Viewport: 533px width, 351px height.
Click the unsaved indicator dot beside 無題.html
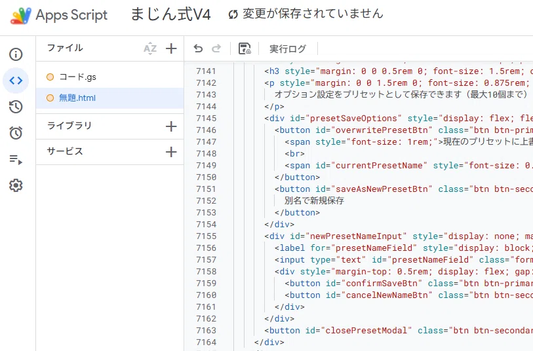tap(50, 98)
